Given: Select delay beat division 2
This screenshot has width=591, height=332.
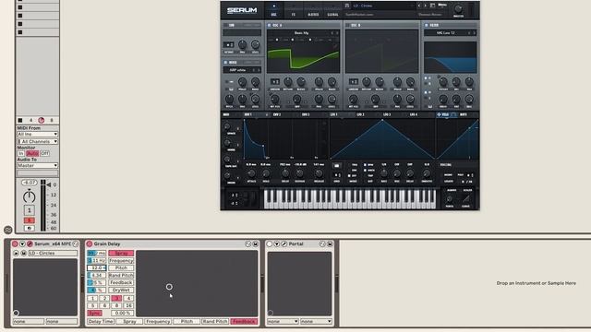Looking at the screenshot, I should coord(104,298).
